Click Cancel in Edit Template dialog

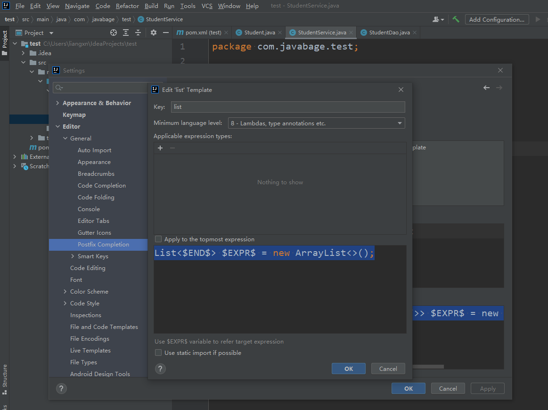388,369
